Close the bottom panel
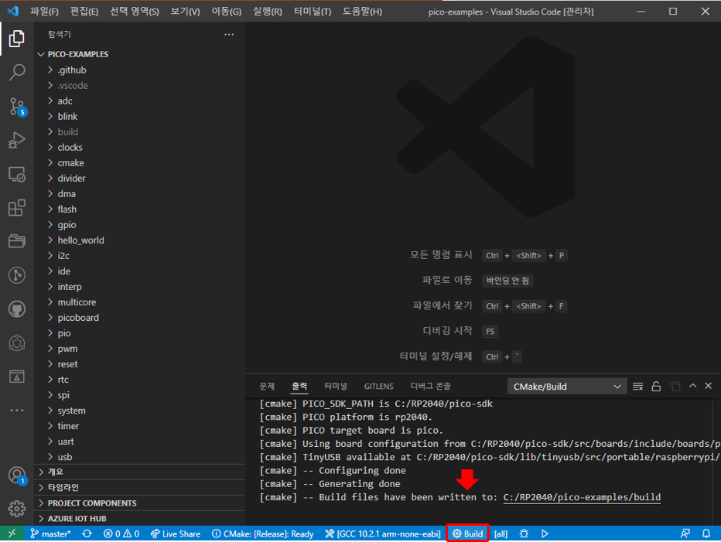This screenshot has height=542, width=721. coord(709,386)
